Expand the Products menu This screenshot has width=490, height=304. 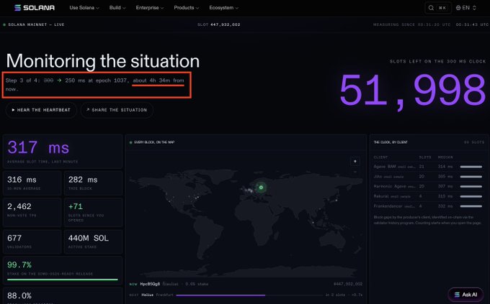(x=187, y=8)
